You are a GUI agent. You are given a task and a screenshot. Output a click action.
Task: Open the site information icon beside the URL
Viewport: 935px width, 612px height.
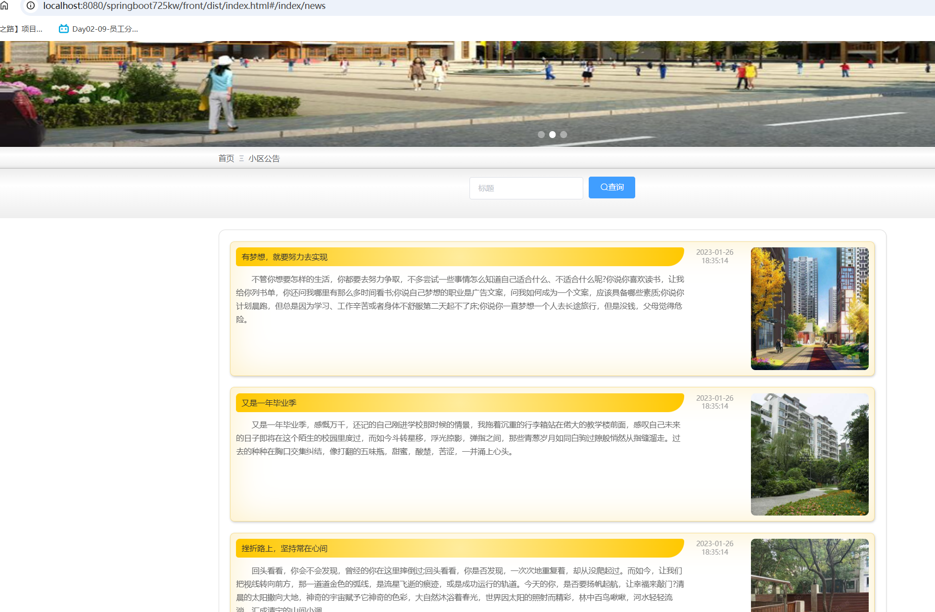click(31, 5)
